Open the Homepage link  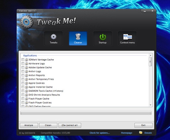click(x=127, y=133)
